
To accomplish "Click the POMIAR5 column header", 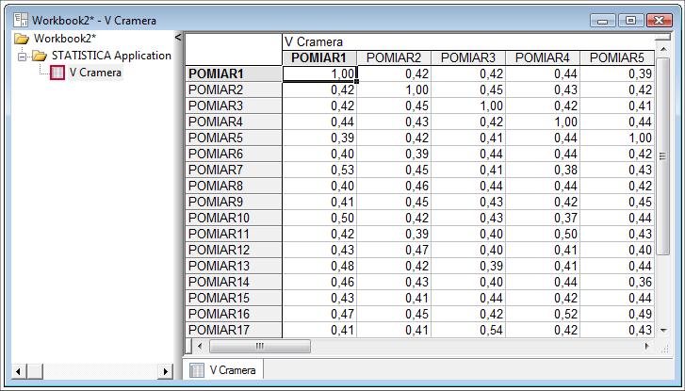I will (x=617, y=57).
